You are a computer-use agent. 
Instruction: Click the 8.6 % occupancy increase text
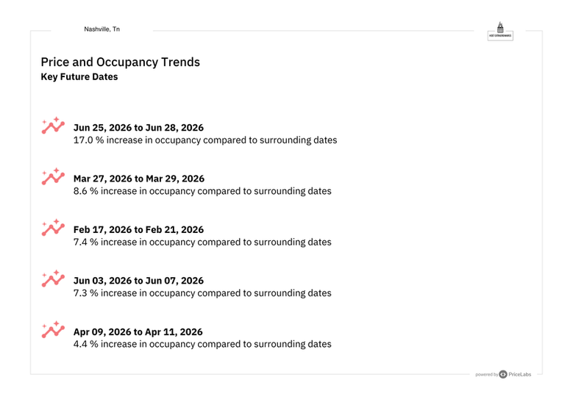point(202,191)
